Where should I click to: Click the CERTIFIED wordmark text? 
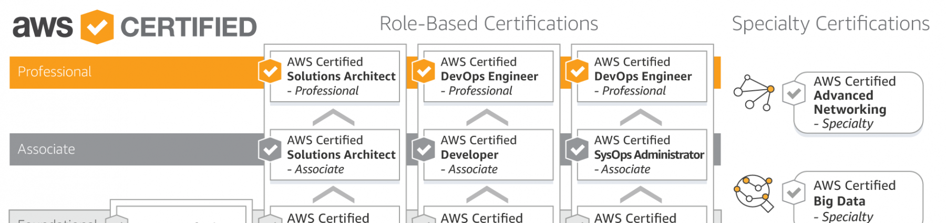[189, 27]
